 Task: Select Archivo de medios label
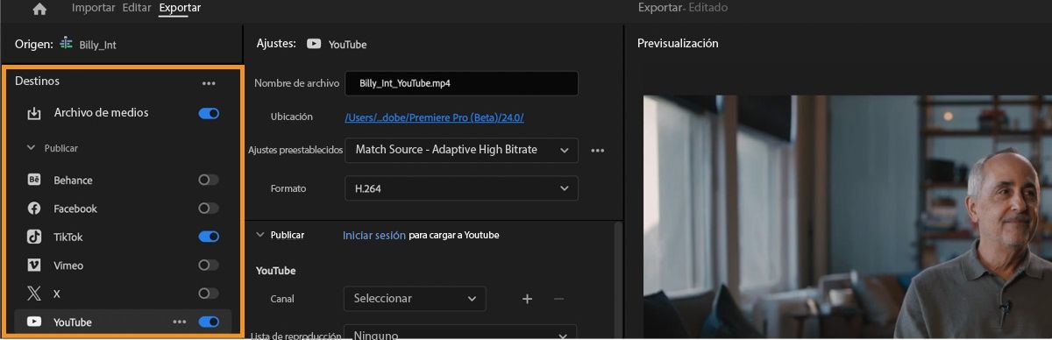tap(101, 113)
